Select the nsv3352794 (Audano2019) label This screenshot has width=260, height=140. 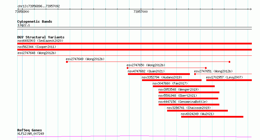pos(162,77)
